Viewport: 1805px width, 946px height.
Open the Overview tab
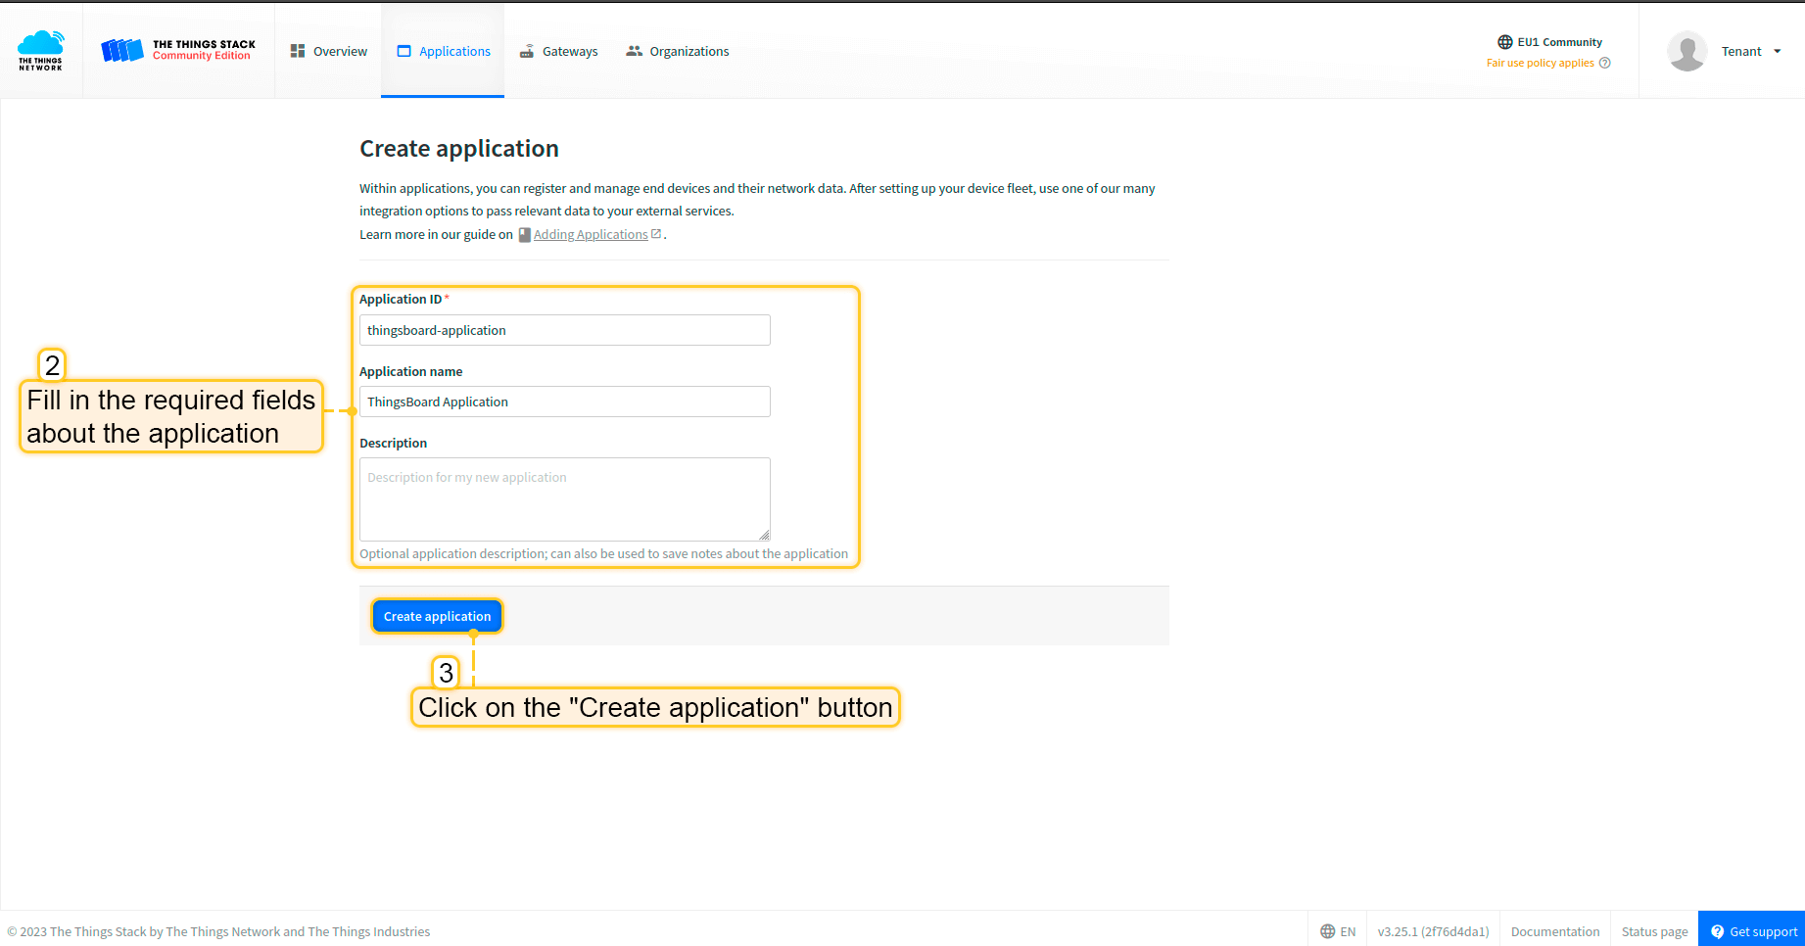click(x=329, y=52)
